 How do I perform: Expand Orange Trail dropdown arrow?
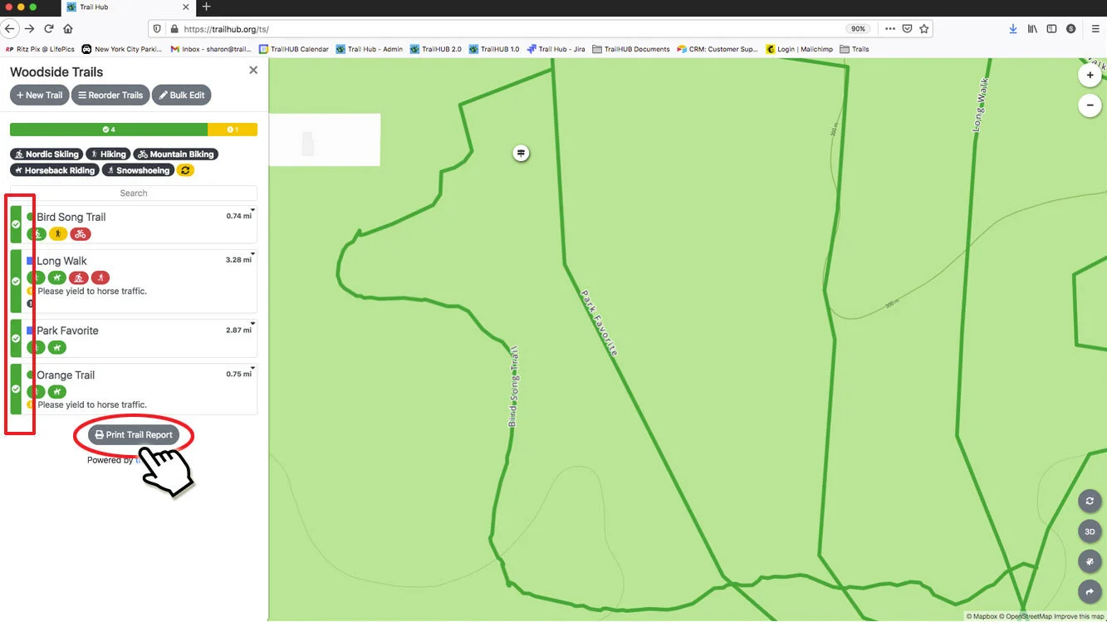252,368
